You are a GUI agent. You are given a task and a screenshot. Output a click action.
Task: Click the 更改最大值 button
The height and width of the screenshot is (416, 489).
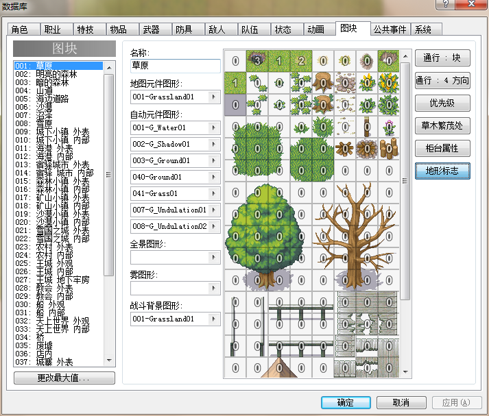click(x=64, y=378)
